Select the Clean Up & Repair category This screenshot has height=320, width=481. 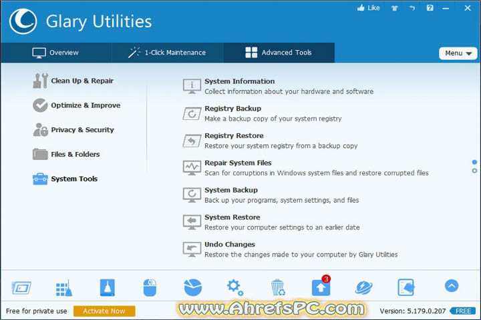pyautogui.click(x=73, y=81)
